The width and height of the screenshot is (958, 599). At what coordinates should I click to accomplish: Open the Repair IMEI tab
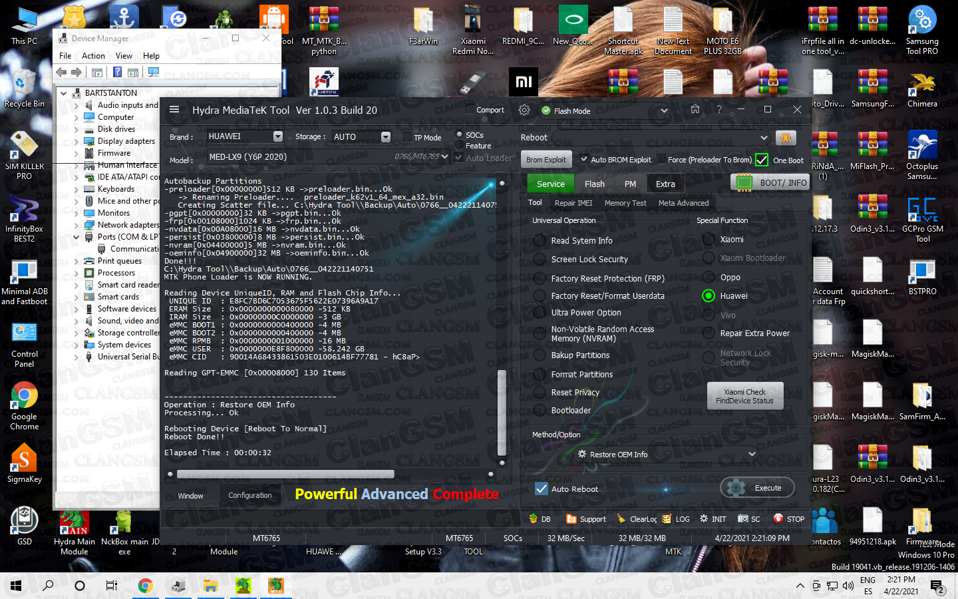tap(573, 203)
